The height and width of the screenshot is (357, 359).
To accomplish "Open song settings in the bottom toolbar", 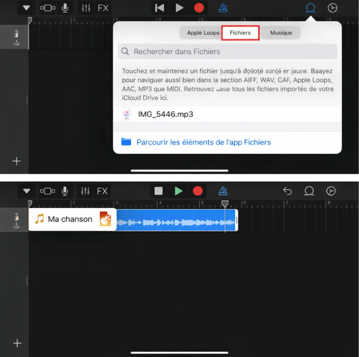I will (x=331, y=191).
